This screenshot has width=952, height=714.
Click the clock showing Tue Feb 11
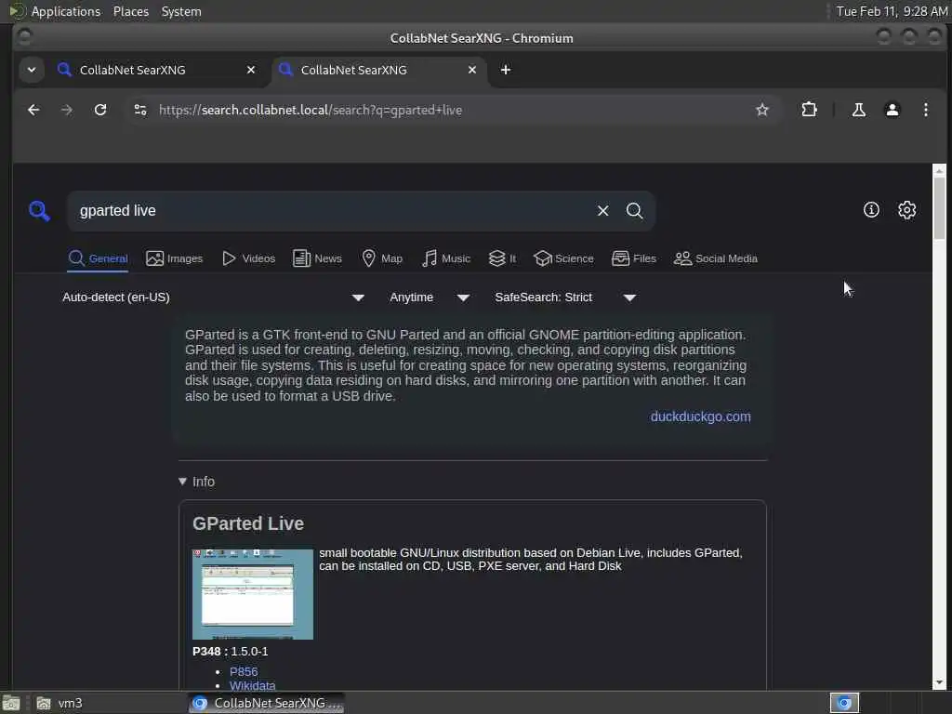(x=892, y=11)
